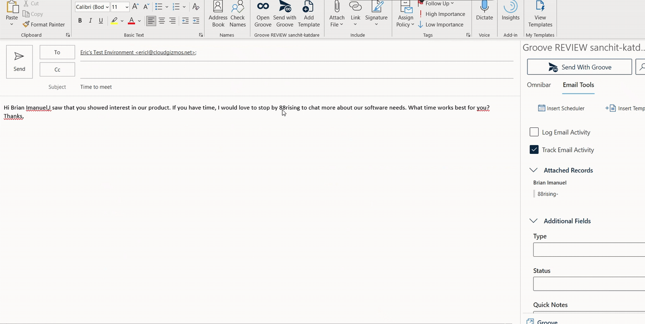Apply text highlight color
This screenshot has height=324, width=645.
click(114, 20)
